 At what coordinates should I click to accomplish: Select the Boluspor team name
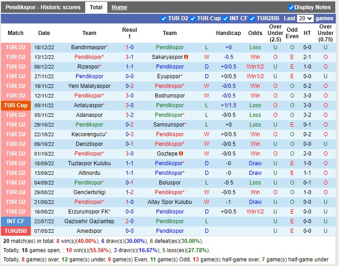169,183
